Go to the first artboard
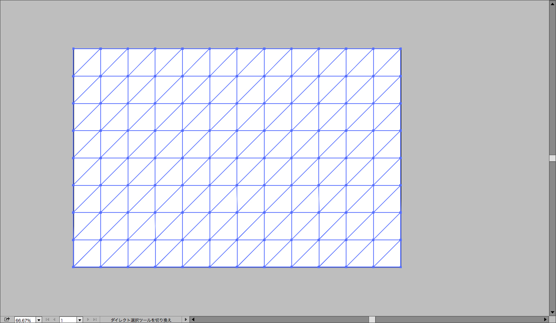The image size is (556, 323). pyautogui.click(x=47, y=319)
